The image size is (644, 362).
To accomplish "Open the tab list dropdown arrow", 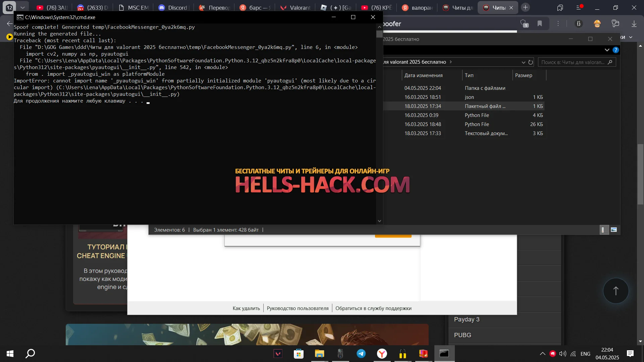I will (22, 7).
